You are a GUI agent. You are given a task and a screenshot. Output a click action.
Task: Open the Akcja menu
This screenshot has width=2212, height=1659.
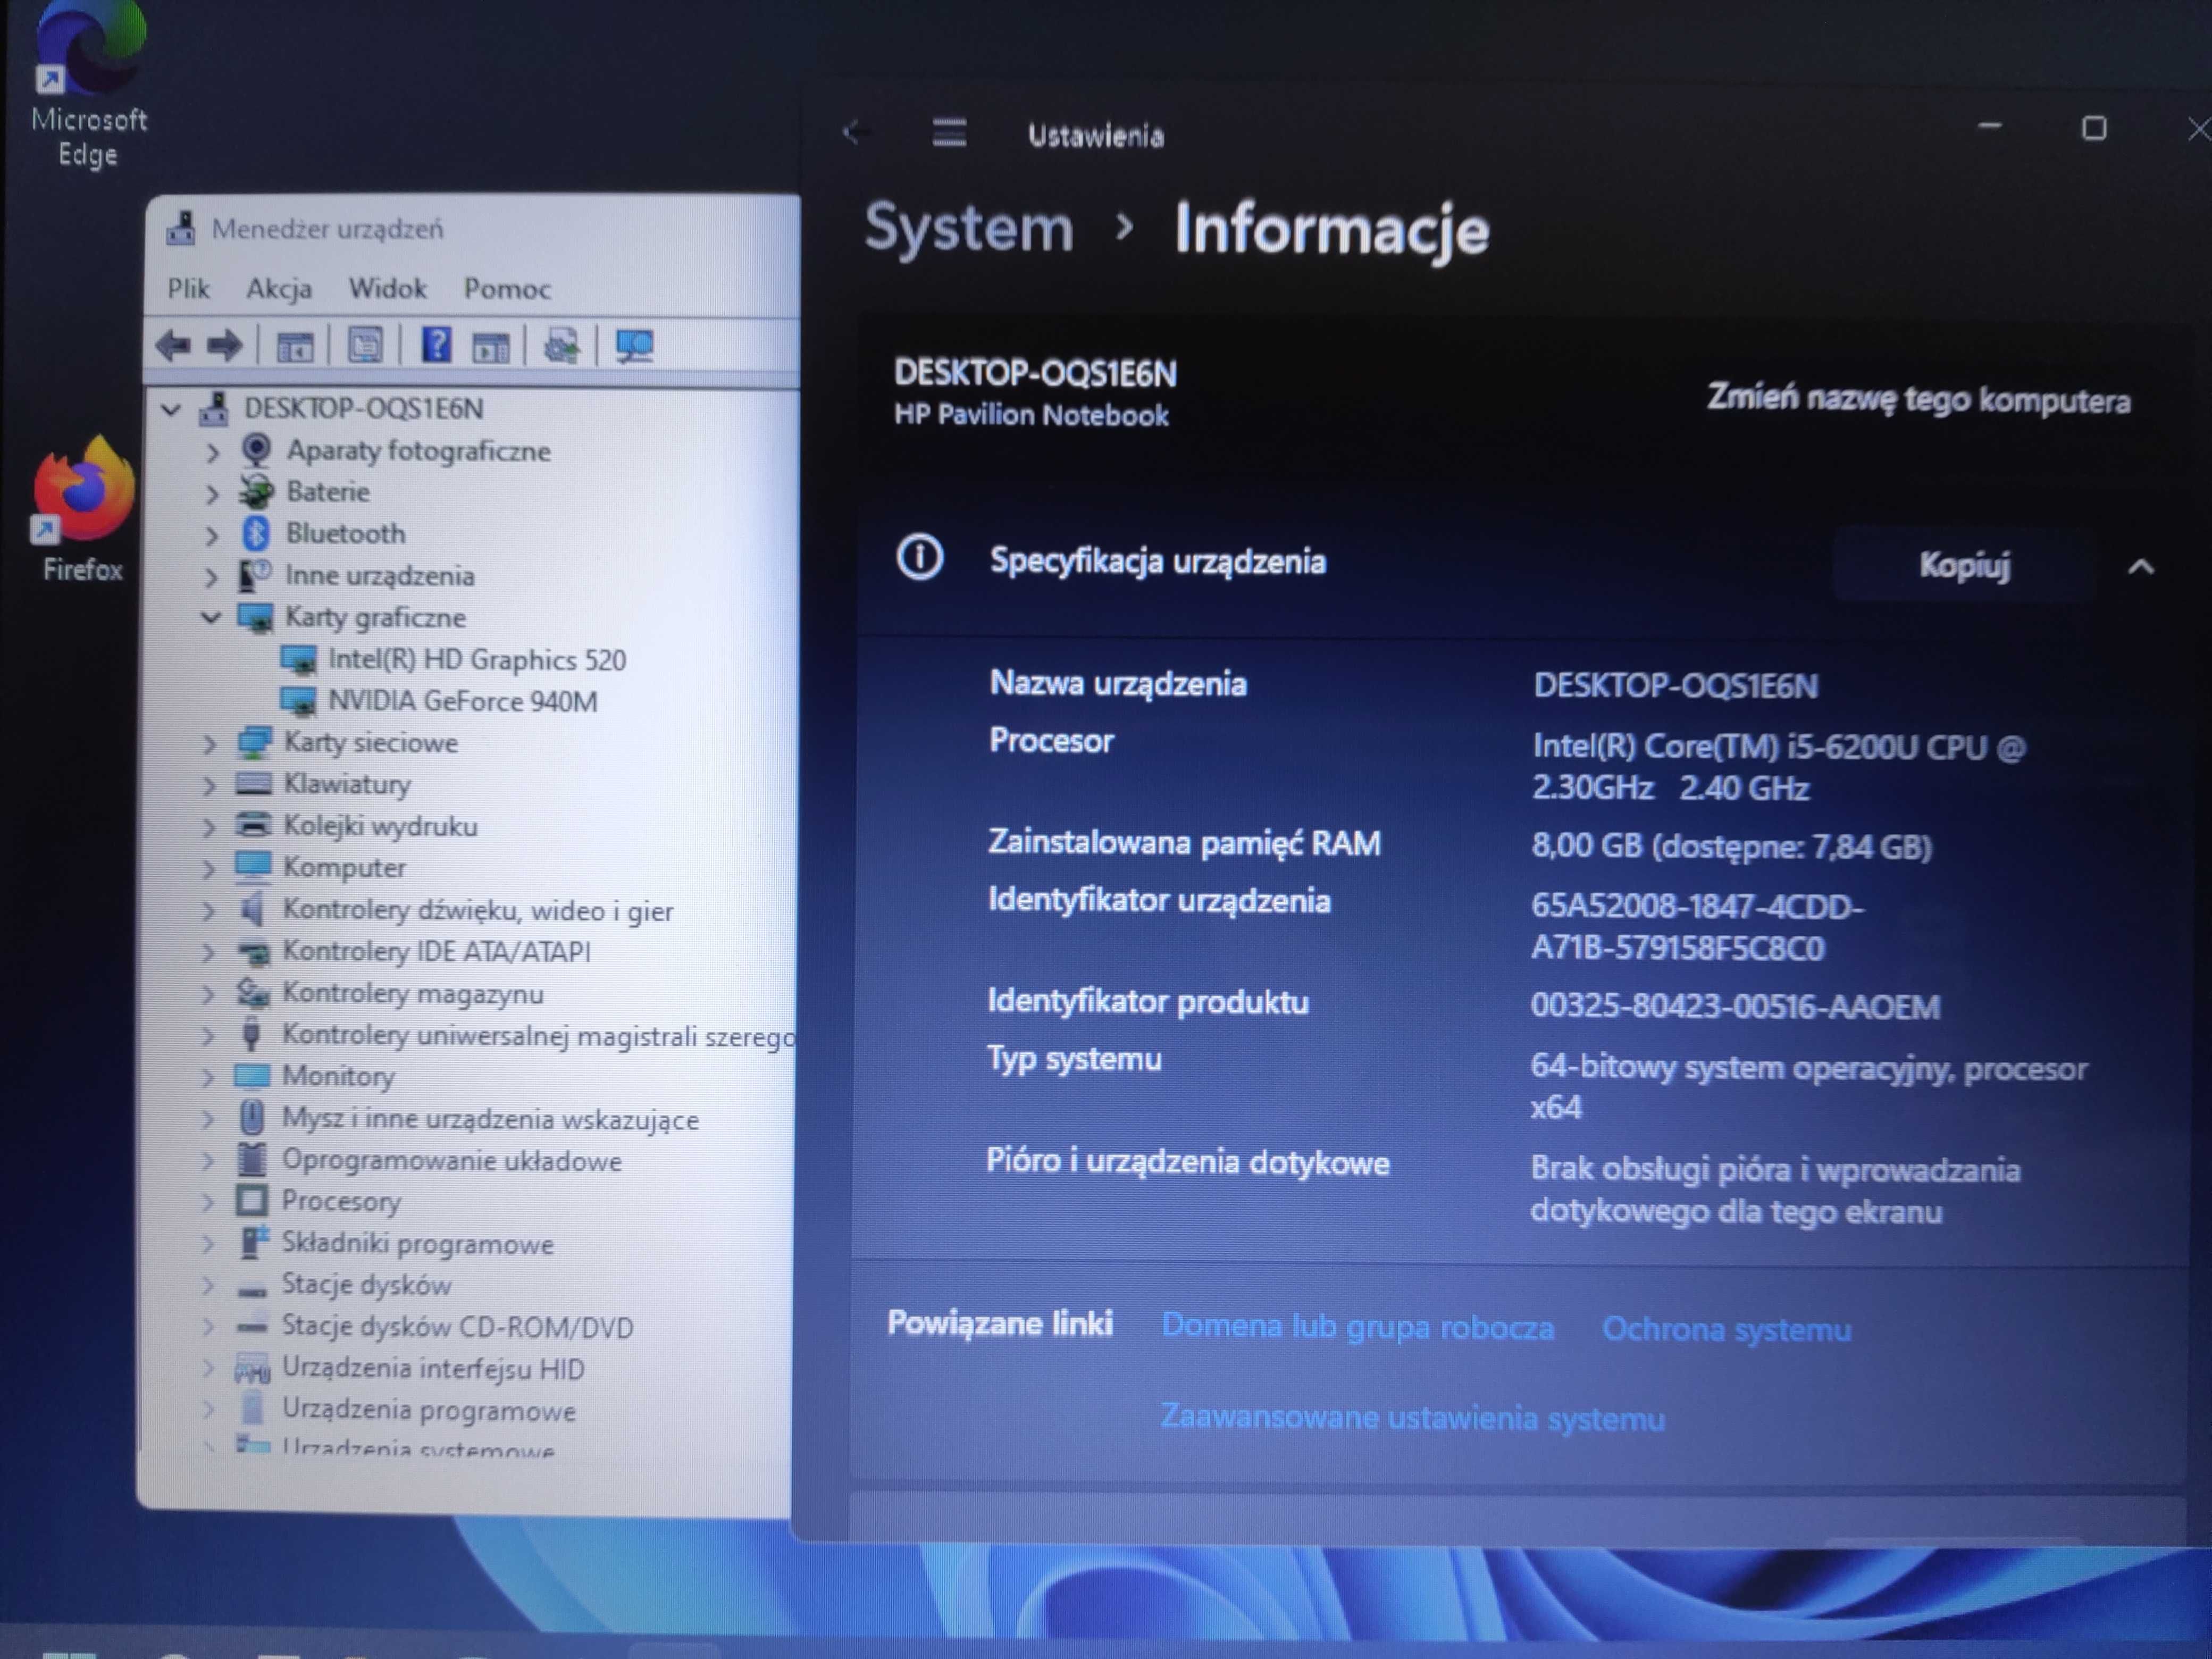(x=279, y=289)
